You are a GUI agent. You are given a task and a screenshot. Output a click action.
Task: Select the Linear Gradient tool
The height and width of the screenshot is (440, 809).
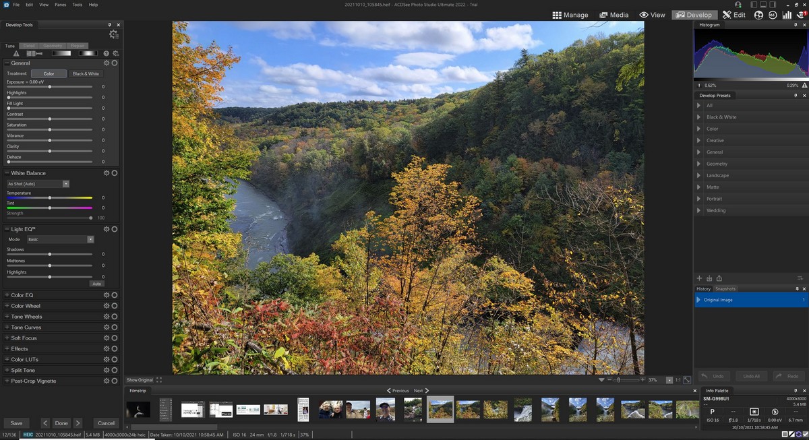(61, 53)
